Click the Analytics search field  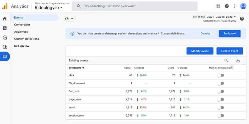coord(135,6)
